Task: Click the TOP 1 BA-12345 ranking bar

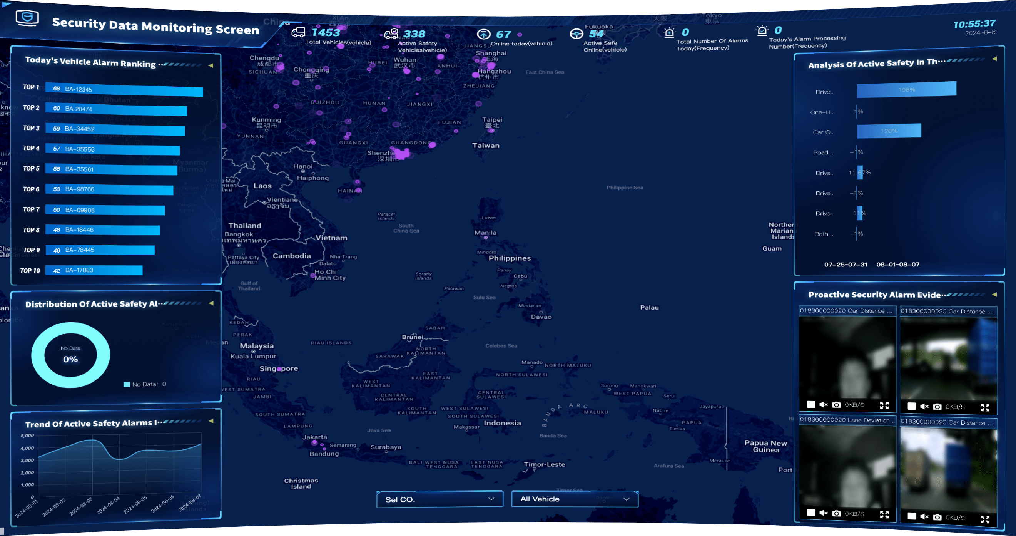Action: (x=124, y=90)
